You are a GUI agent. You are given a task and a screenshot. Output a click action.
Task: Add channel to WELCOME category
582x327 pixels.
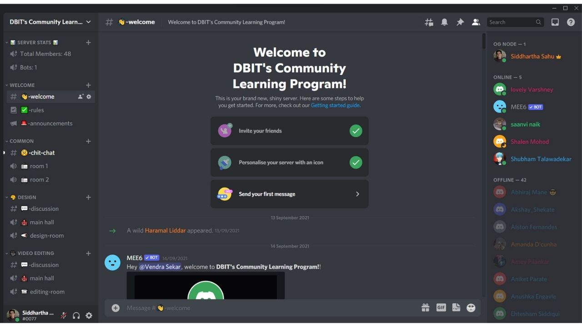click(88, 85)
